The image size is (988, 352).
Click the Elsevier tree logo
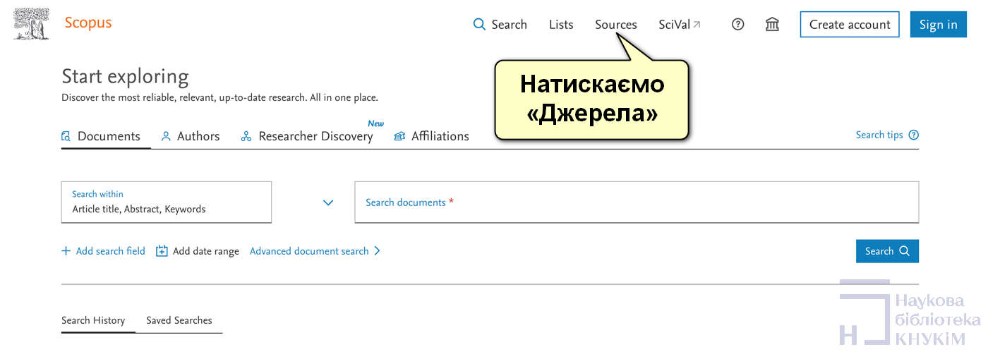[32, 23]
